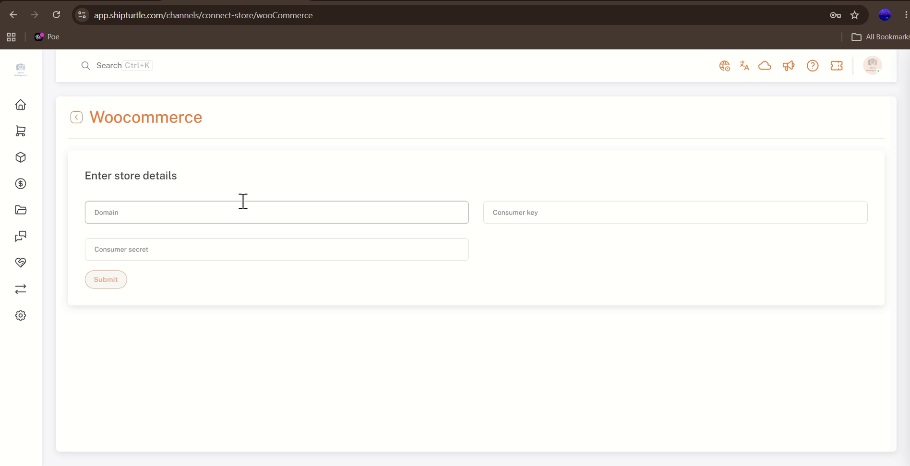Click the Search box in header
This screenshot has width=910, height=466.
pos(117,65)
